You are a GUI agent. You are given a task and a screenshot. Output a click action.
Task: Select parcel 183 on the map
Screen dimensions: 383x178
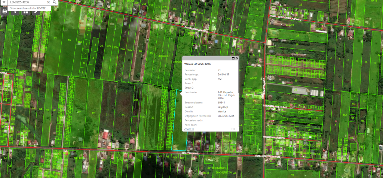coord(143,117)
